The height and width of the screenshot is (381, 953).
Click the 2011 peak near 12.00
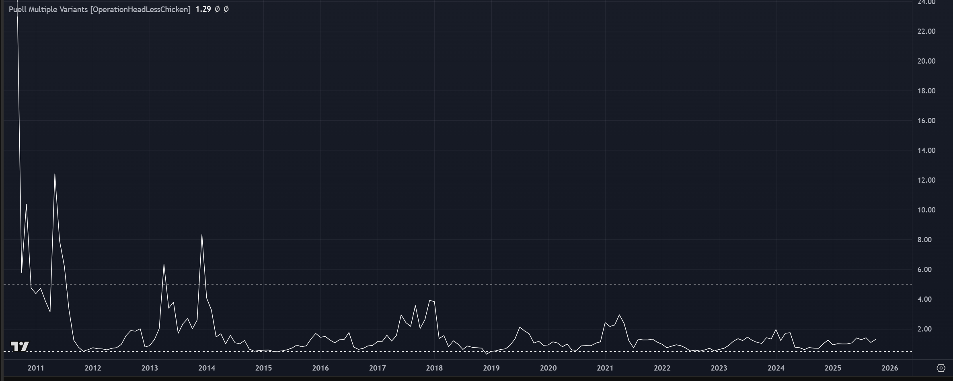[x=55, y=174]
